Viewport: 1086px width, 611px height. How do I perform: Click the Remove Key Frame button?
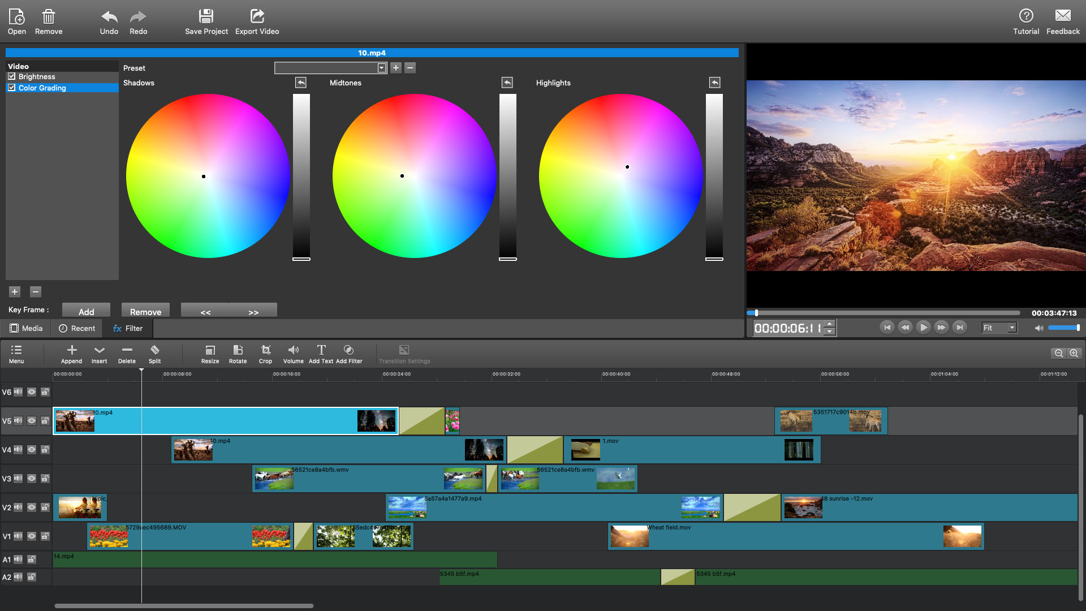(145, 312)
